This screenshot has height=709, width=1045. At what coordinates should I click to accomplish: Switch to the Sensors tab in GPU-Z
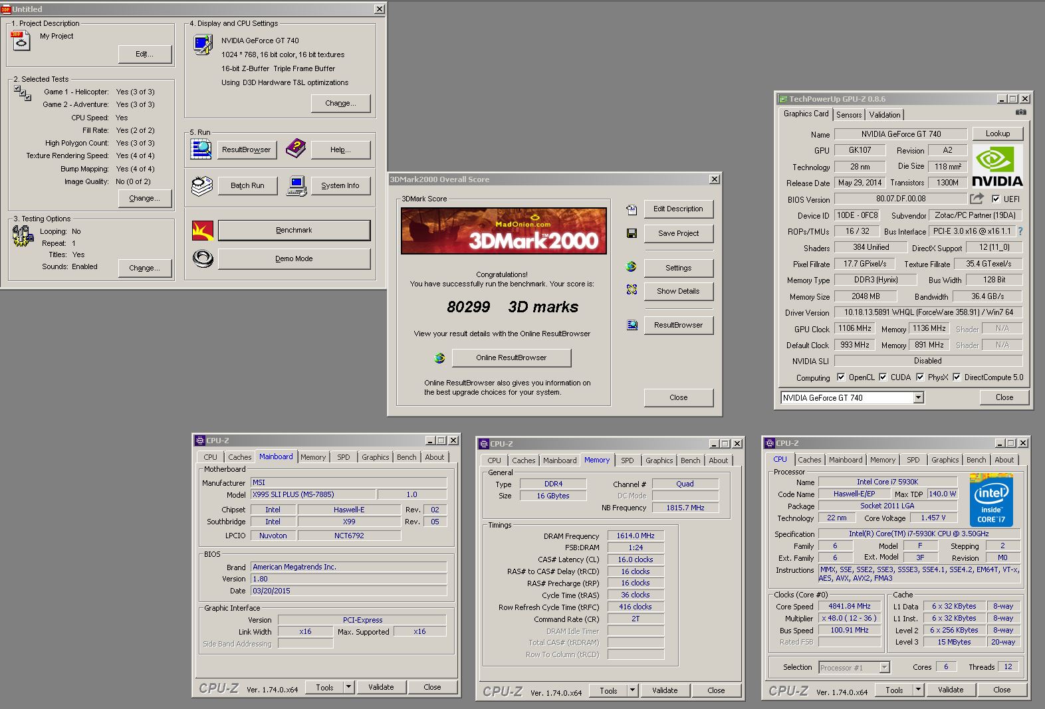849,114
